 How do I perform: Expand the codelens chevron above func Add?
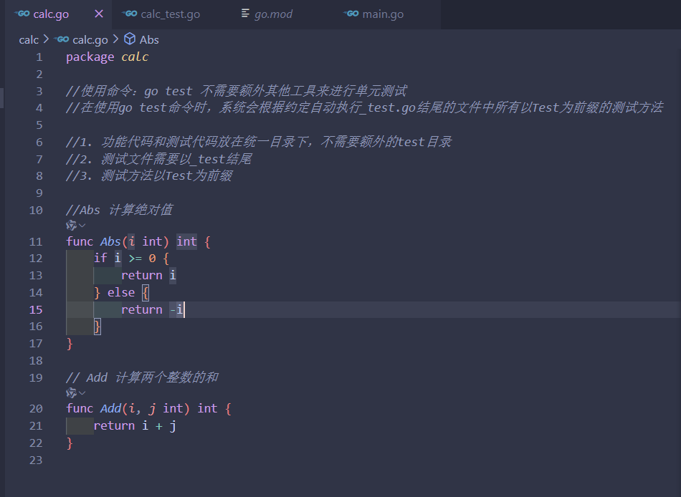pyautogui.click(x=82, y=393)
